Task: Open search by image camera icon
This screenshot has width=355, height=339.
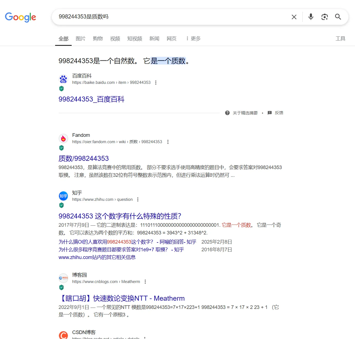Action: point(325,17)
